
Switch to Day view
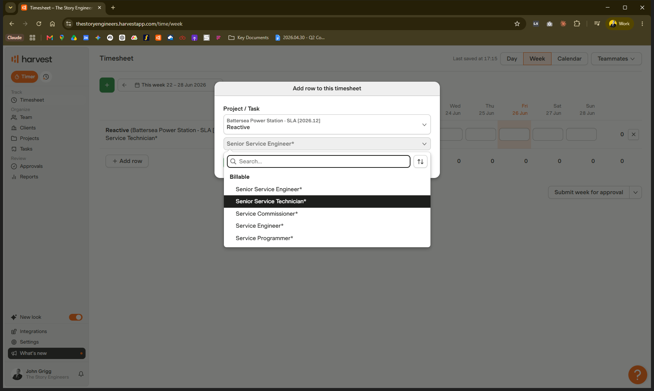point(512,59)
